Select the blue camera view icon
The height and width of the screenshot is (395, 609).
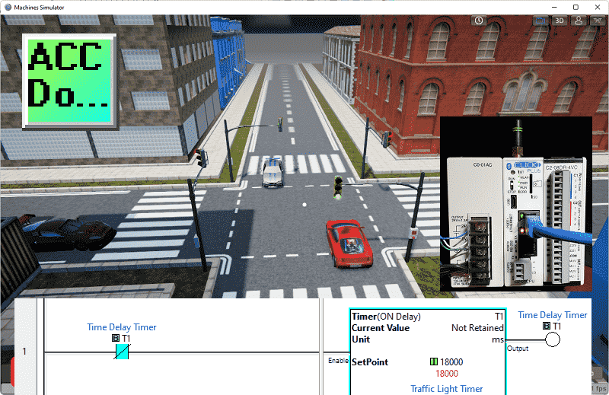click(x=540, y=21)
